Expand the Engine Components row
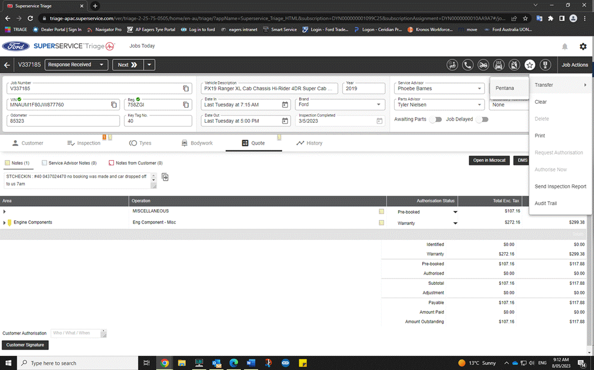Viewport: 594px width, 370px height. click(4, 223)
